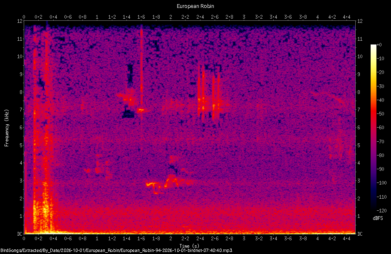
Task: Select the "Frequency (kHz)" axis label
Action: pyautogui.click(x=7, y=128)
